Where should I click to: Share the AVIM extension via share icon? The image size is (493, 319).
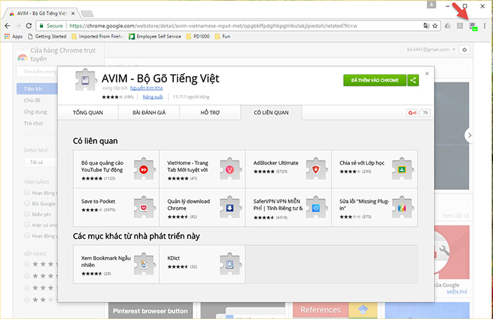(413, 80)
